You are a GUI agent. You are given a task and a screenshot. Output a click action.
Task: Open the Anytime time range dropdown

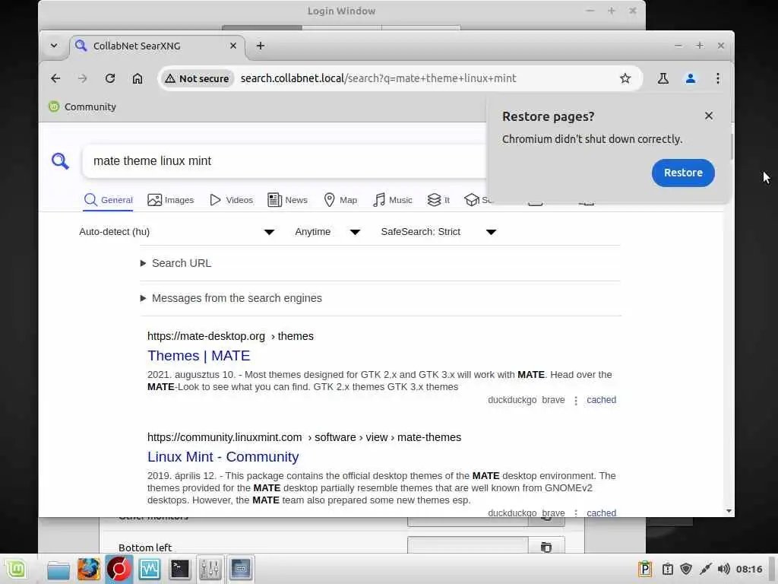coord(327,232)
